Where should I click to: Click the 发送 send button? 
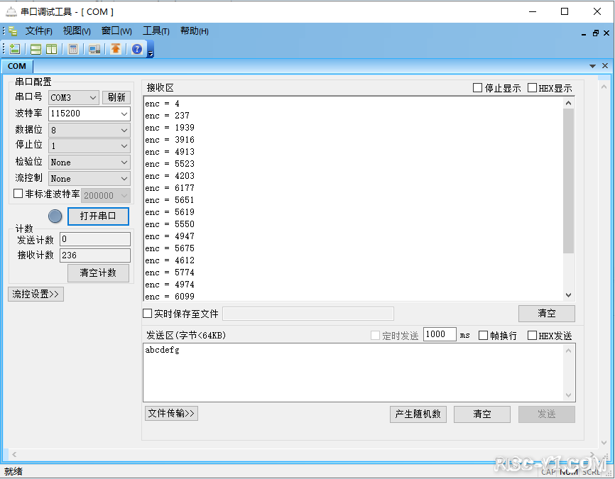click(546, 414)
